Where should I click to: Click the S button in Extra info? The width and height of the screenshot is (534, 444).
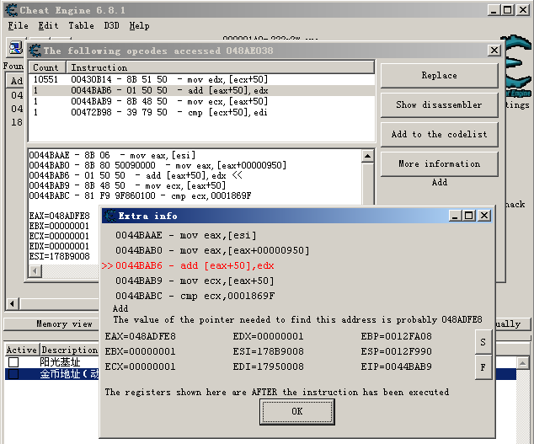483,342
